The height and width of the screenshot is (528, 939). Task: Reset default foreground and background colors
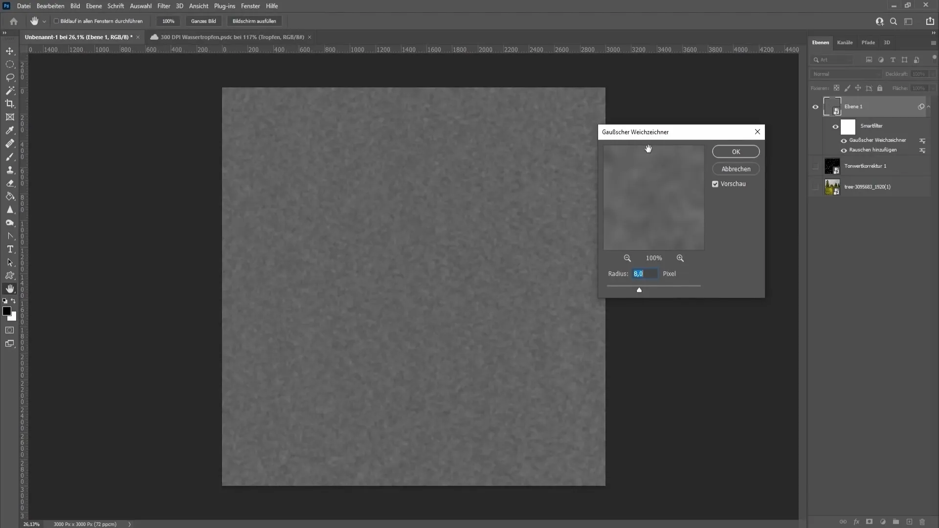(5, 301)
